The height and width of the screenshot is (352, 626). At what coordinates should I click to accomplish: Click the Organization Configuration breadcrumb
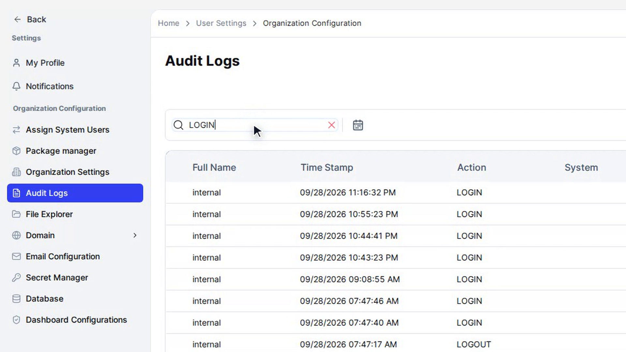coord(312,23)
